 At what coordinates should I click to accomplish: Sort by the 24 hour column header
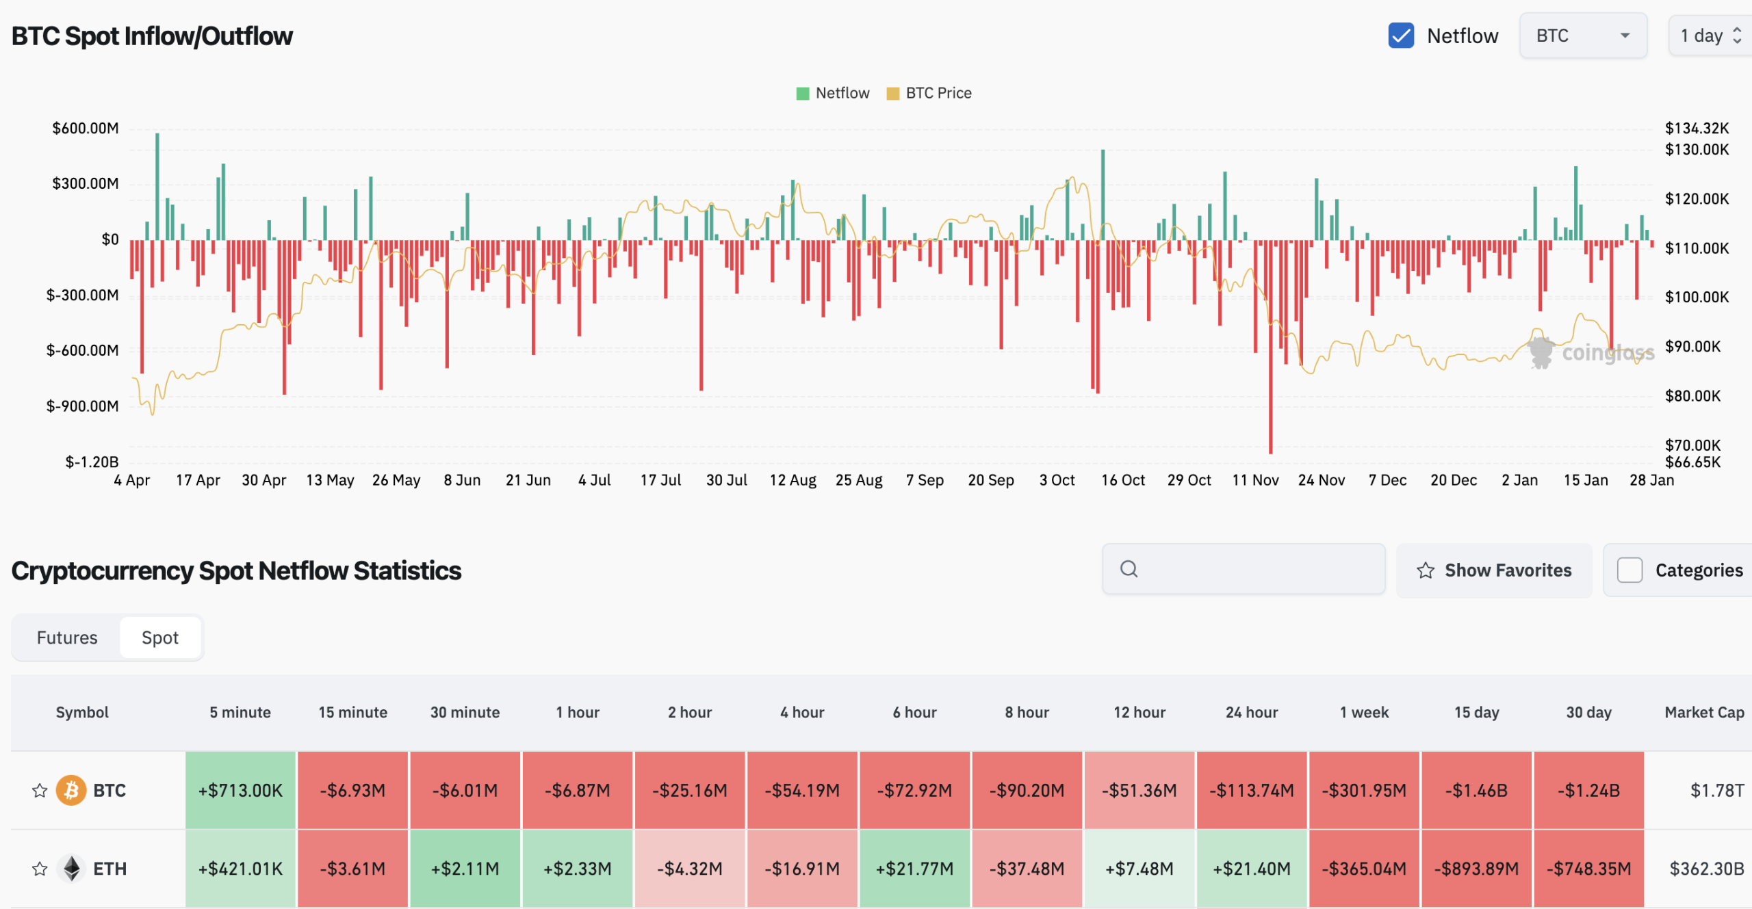1251,712
